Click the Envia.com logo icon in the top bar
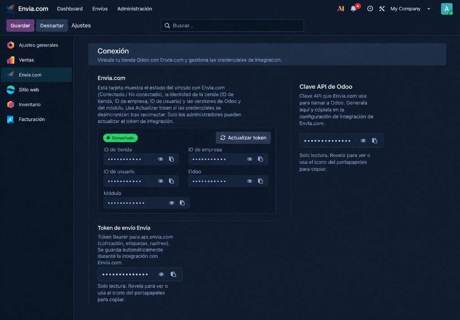Image resolution: width=460 pixels, height=320 pixels. [x=10, y=9]
